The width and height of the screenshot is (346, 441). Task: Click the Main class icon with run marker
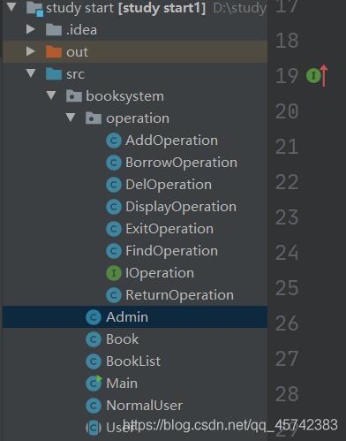point(94,384)
